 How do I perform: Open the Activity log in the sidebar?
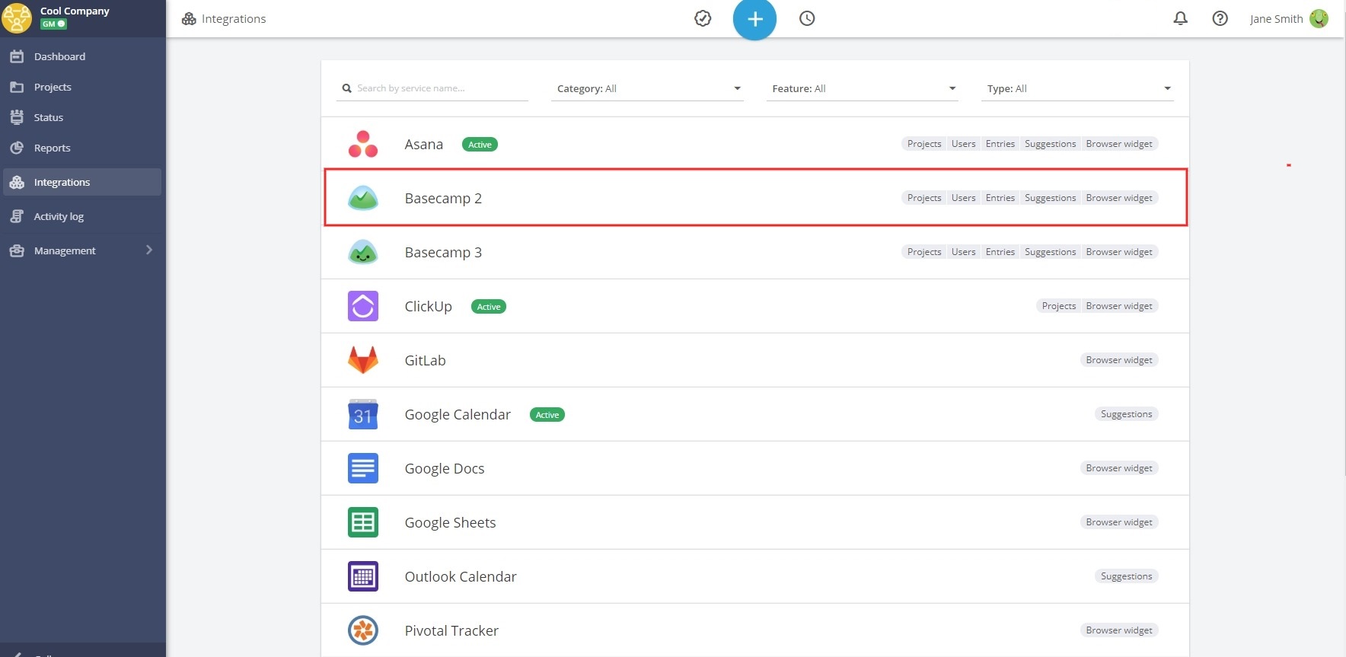coord(82,216)
